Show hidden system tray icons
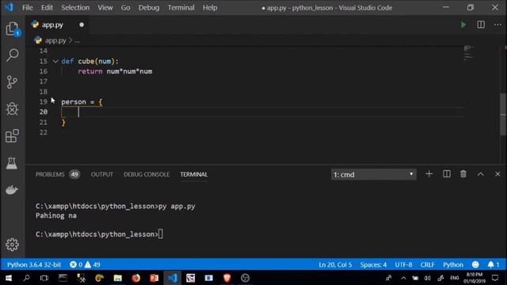 click(403, 278)
